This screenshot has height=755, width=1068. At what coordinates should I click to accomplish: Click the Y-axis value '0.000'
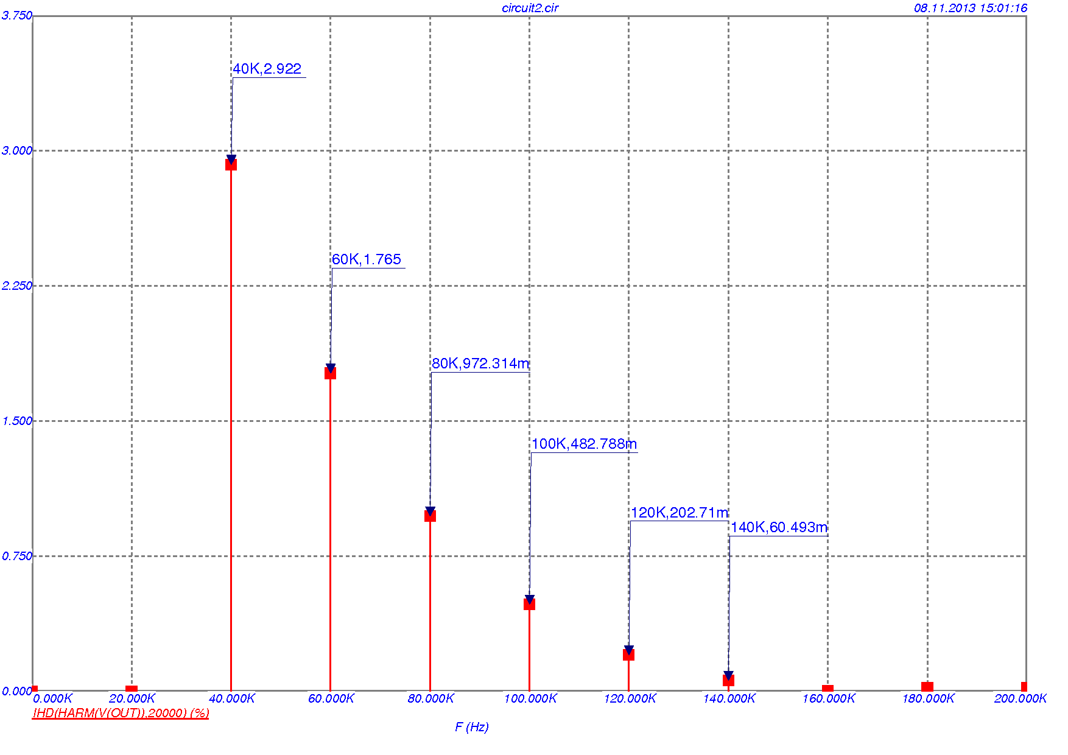(17, 692)
